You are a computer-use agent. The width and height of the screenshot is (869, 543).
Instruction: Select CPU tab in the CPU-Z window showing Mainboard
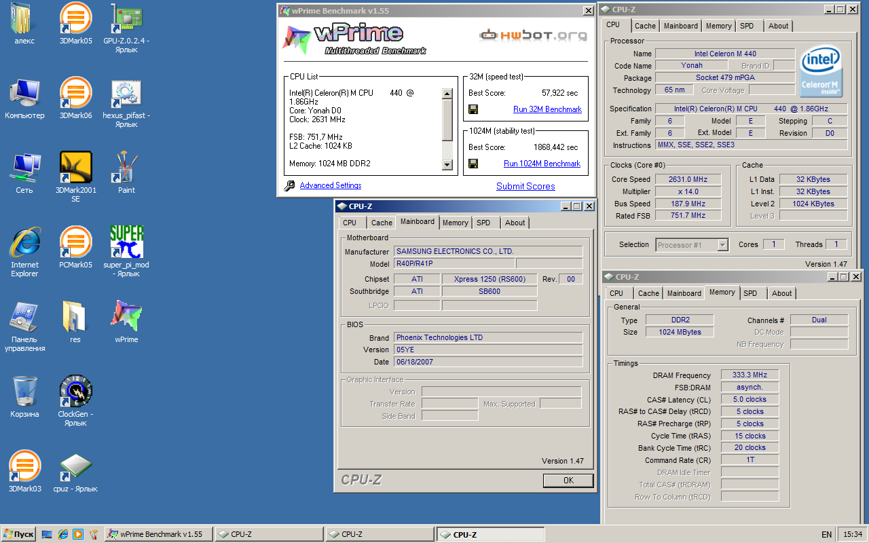point(350,223)
